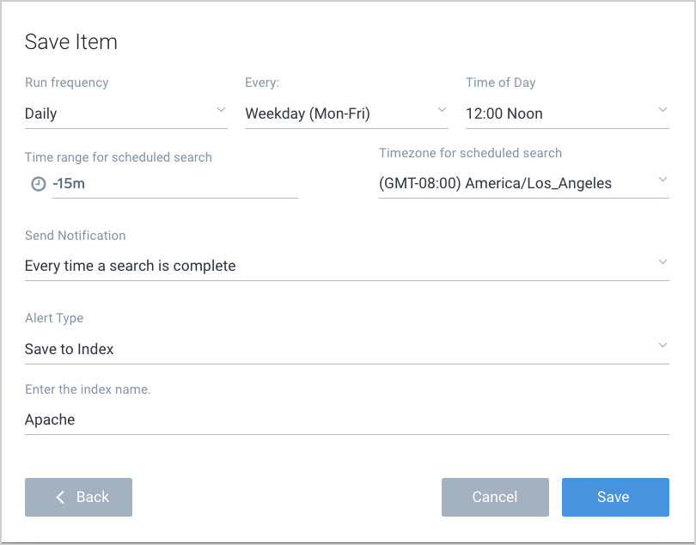Open the 'Save to Index' alert type dropdown
696x545 pixels.
click(335, 349)
